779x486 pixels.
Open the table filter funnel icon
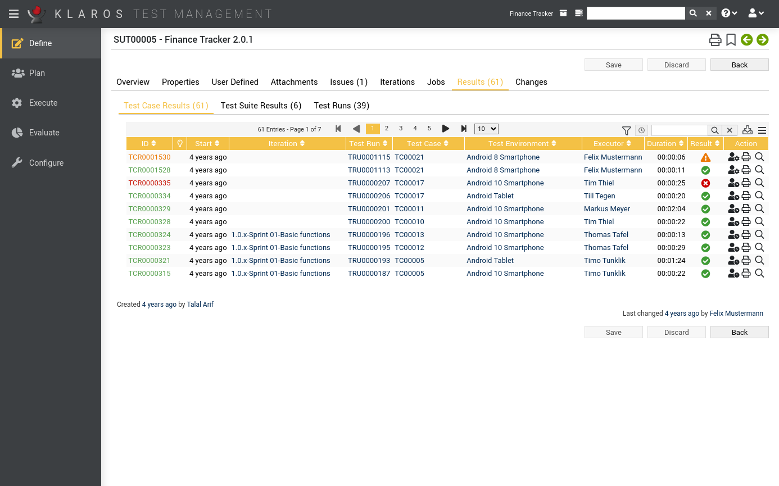pyautogui.click(x=627, y=130)
